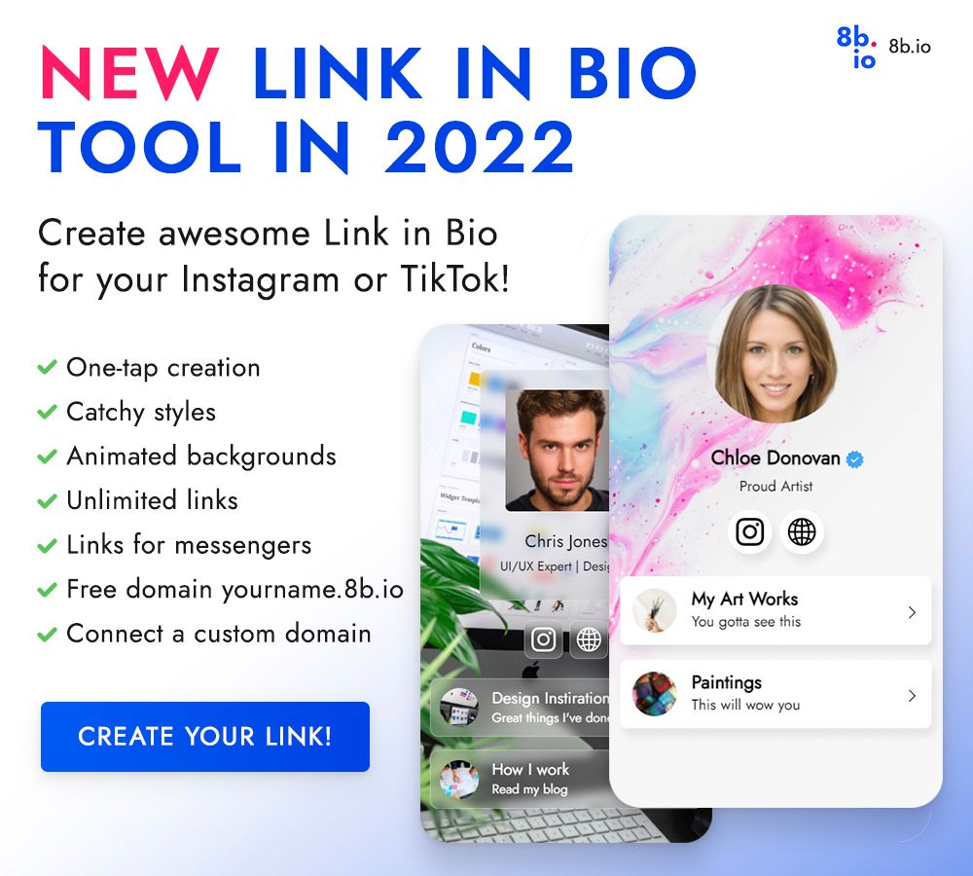
Task: Click the My Art Works thumbnail icon
Action: pyautogui.click(x=654, y=611)
